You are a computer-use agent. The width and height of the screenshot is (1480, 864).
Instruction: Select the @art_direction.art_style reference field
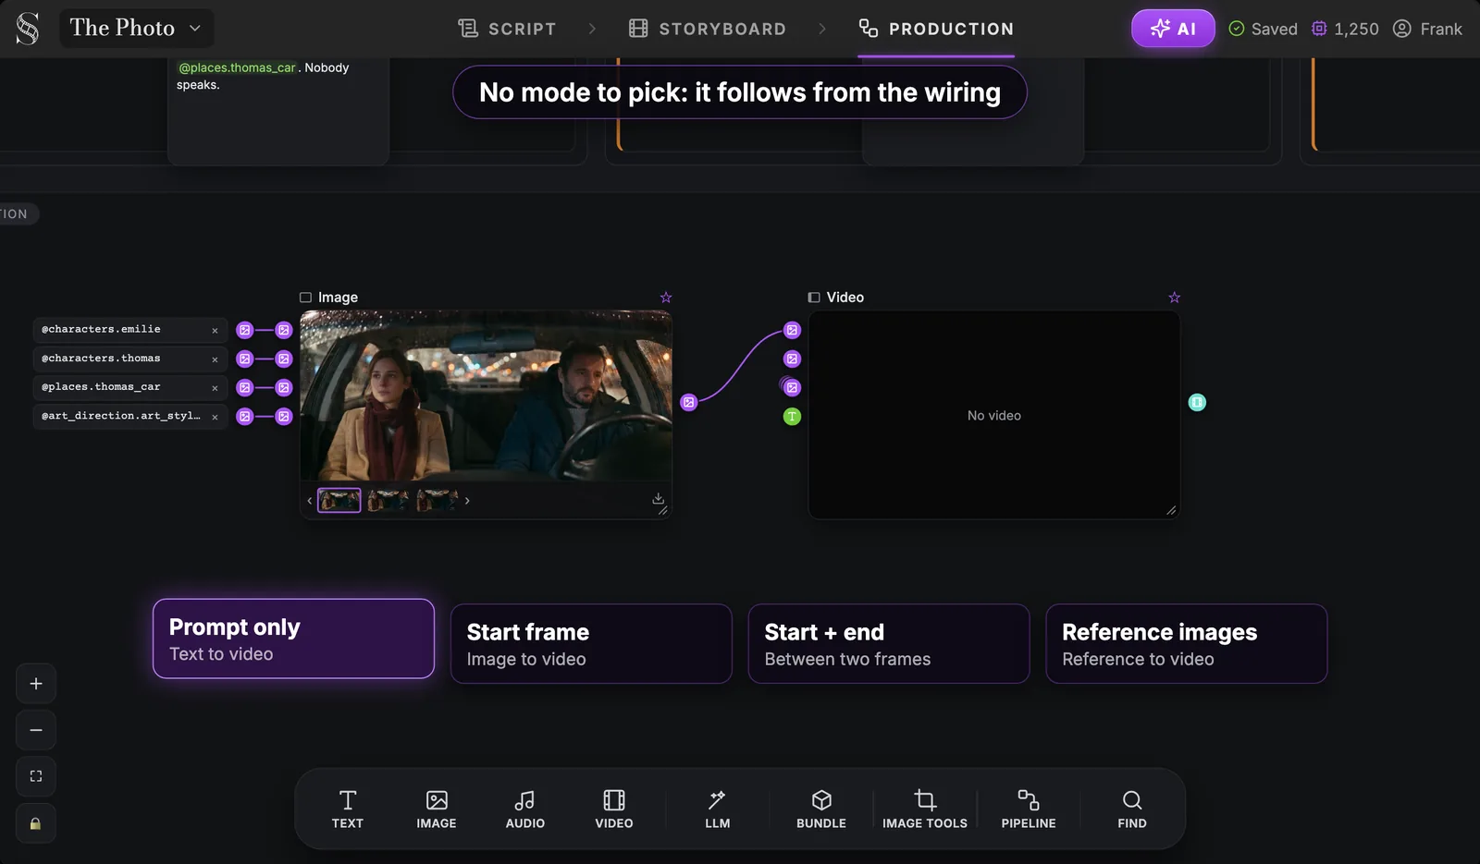(x=129, y=416)
